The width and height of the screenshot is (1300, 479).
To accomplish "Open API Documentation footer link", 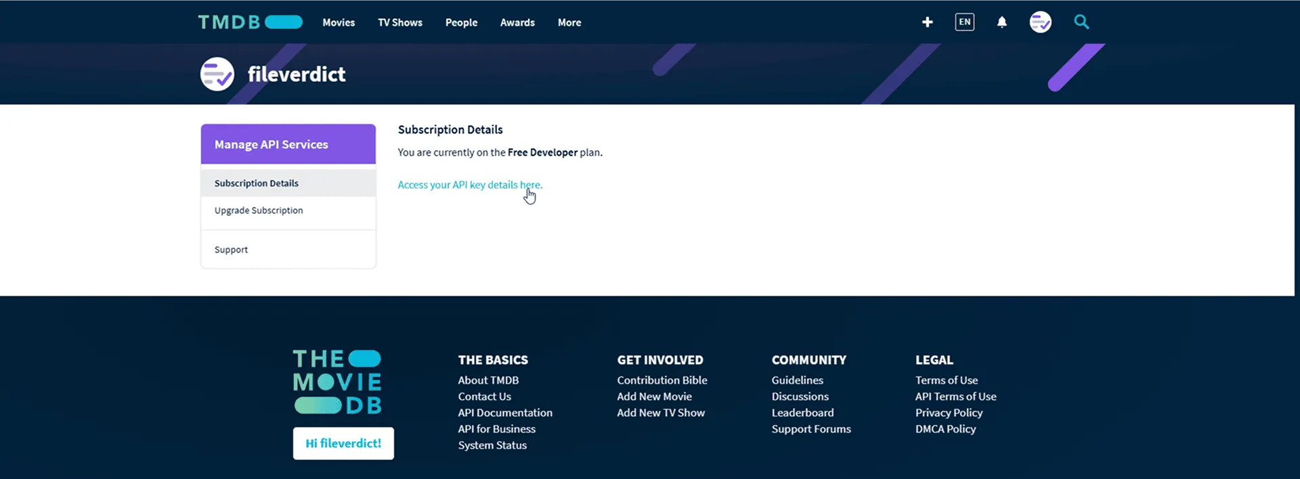I will pos(505,413).
